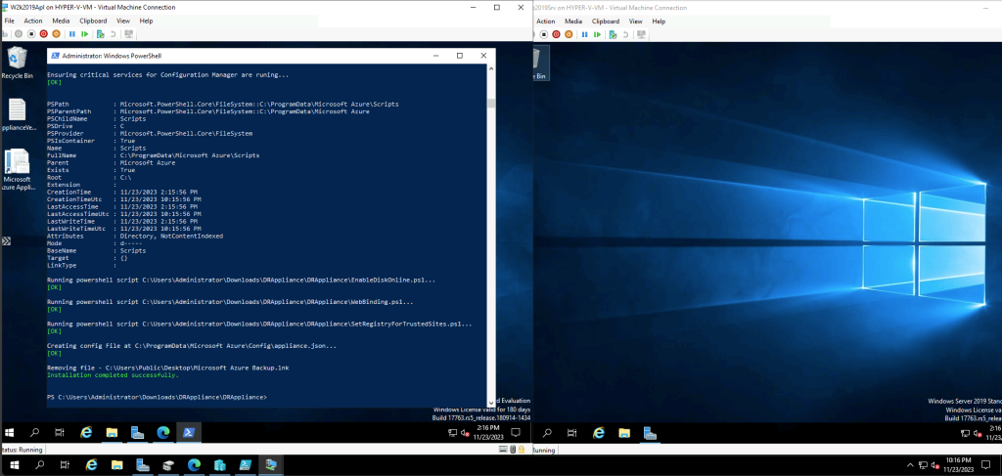This screenshot has height=476, width=1002.
Task: Click Turn Off icon in W2k2019Srv toolbar
Action: coord(543,34)
